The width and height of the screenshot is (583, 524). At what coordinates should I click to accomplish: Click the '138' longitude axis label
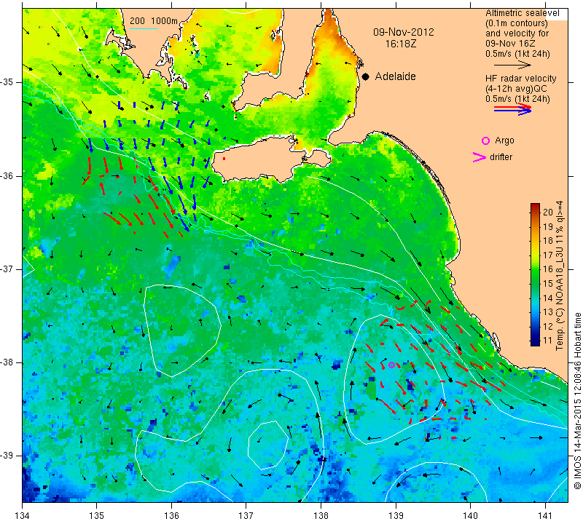[x=321, y=515]
